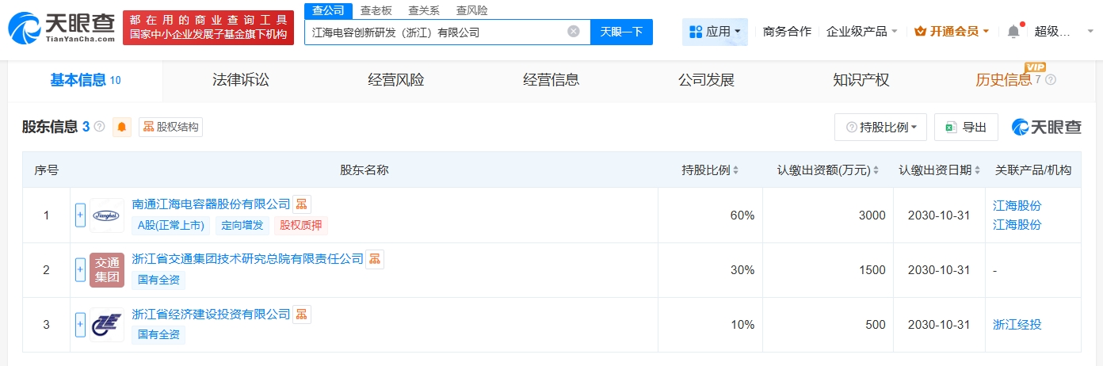Click equity structure icon beside 南通江海电容器
This screenshot has height=366, width=1103.
coord(301,204)
